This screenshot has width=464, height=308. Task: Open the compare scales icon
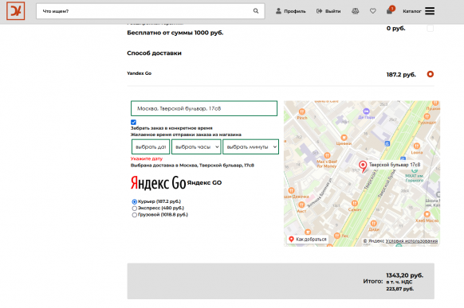click(355, 11)
